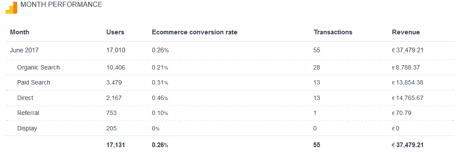
Task: Click June 2017 revenue € 37,479.21
Action: tap(408, 50)
